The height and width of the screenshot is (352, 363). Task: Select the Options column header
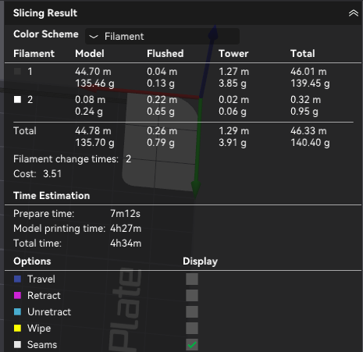[x=32, y=261]
